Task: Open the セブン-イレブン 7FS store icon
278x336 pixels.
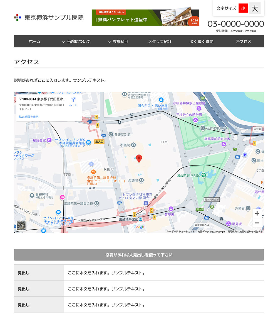Action: [89, 143]
